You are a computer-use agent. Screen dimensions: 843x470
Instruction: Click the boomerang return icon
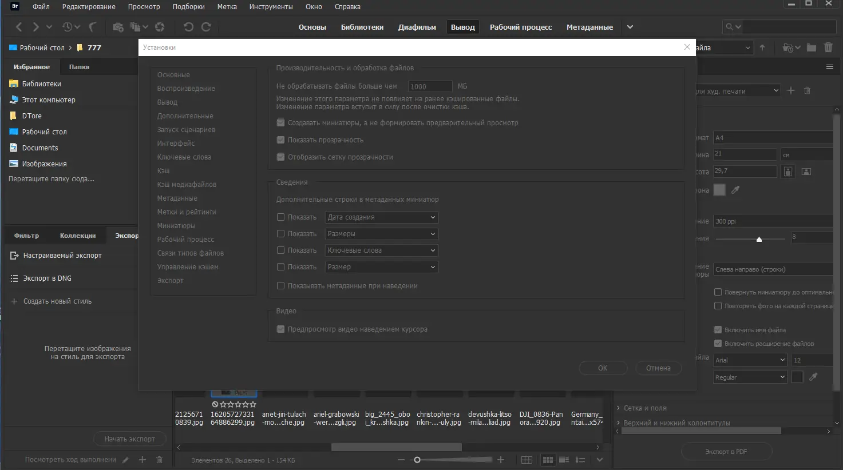[x=92, y=27]
